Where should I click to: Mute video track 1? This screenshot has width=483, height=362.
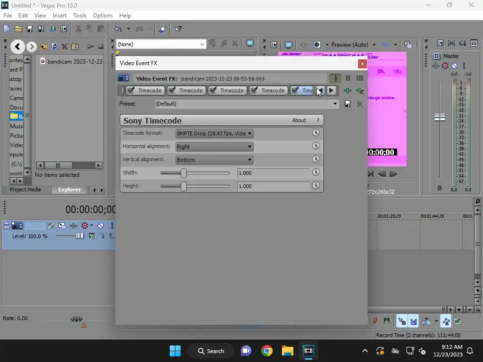pos(101,226)
